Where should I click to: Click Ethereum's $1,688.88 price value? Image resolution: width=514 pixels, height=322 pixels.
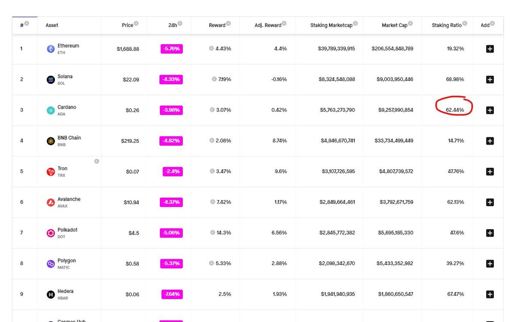click(x=128, y=49)
